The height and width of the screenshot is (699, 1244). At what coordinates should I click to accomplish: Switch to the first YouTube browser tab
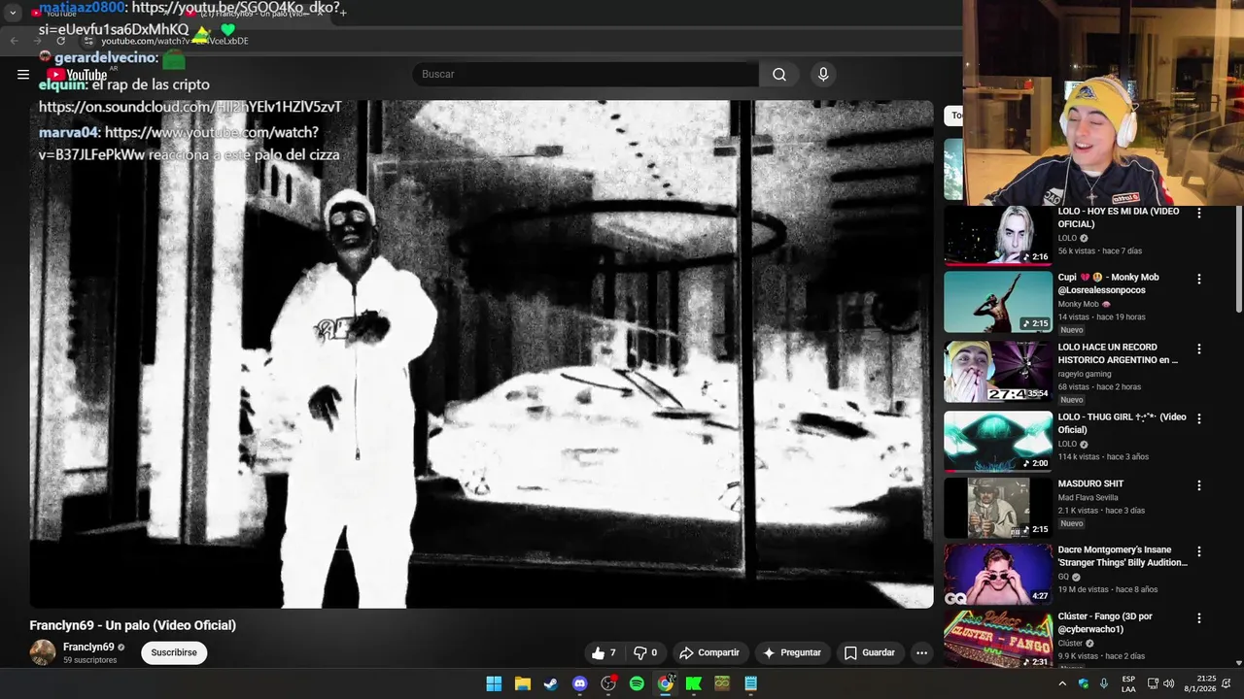[97, 14]
